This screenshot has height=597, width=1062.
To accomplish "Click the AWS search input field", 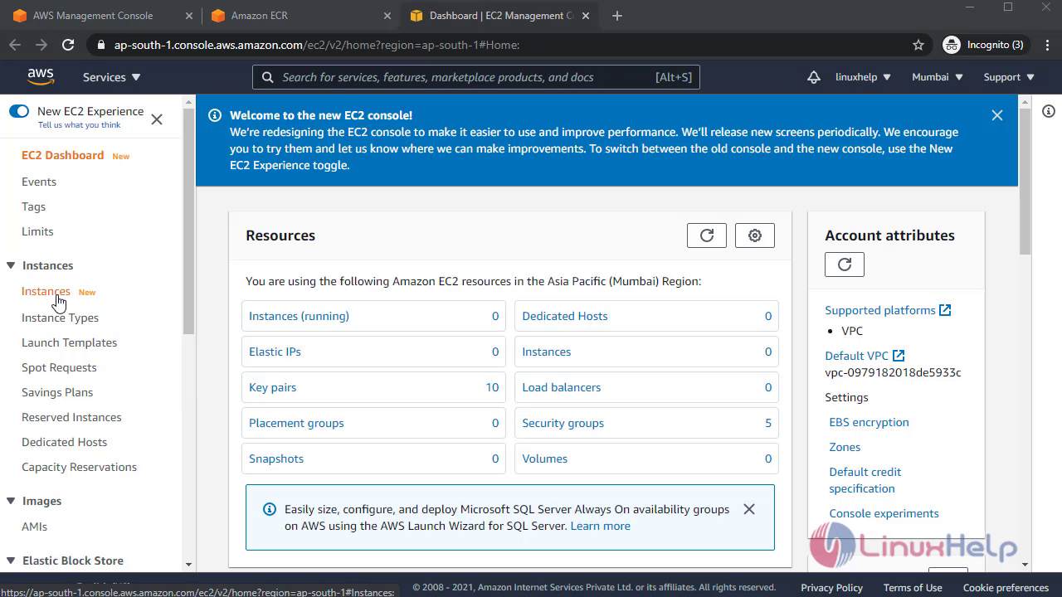I will coord(476,77).
